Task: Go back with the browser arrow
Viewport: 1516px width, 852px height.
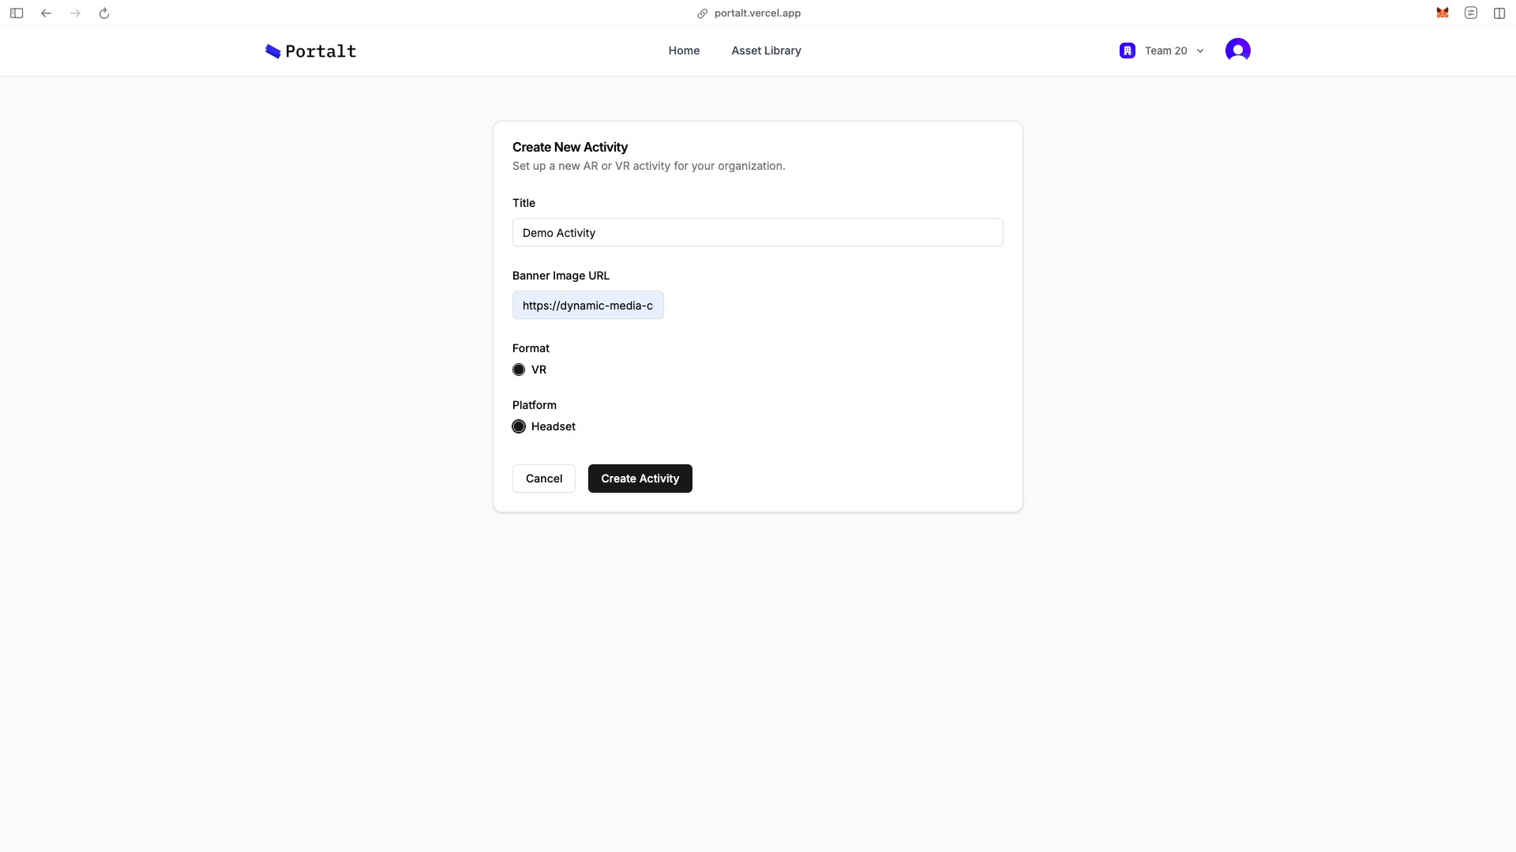Action: 46,13
